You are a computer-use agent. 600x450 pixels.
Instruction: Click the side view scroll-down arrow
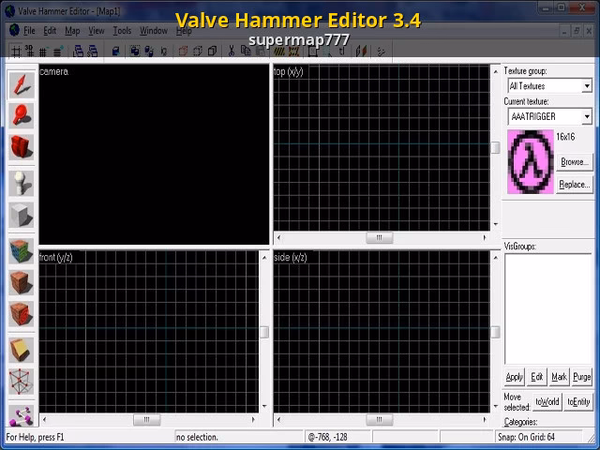point(496,406)
